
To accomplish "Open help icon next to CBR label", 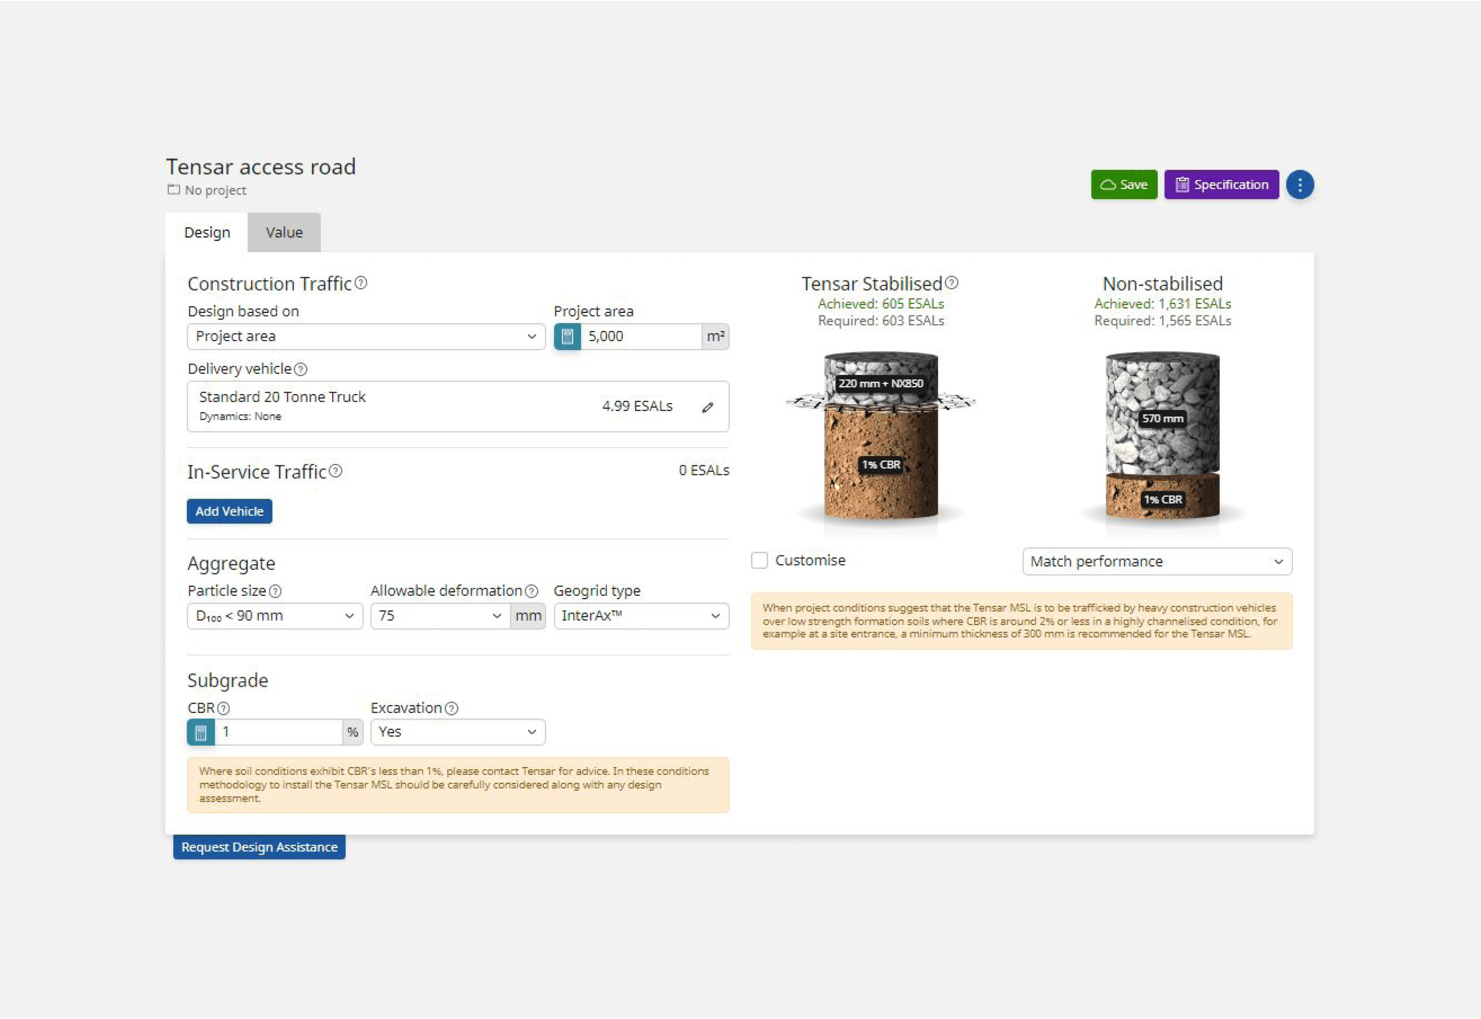I will pos(223,708).
